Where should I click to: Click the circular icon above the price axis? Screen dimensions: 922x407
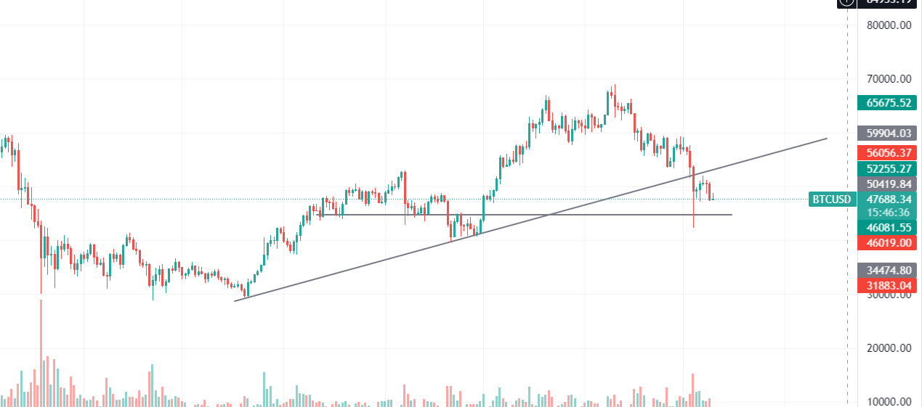pyautogui.click(x=846, y=2)
